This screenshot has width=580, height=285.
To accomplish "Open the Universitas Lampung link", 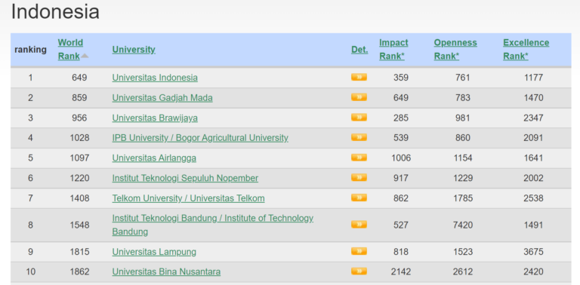I will (x=154, y=252).
